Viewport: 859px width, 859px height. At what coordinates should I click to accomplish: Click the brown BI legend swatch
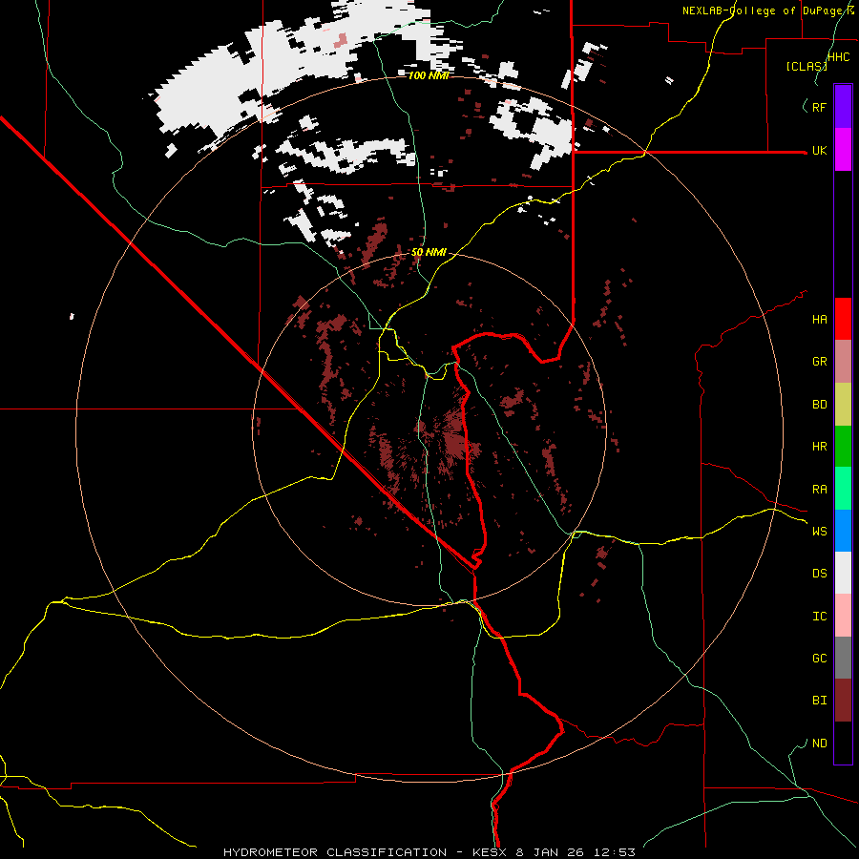pos(843,701)
